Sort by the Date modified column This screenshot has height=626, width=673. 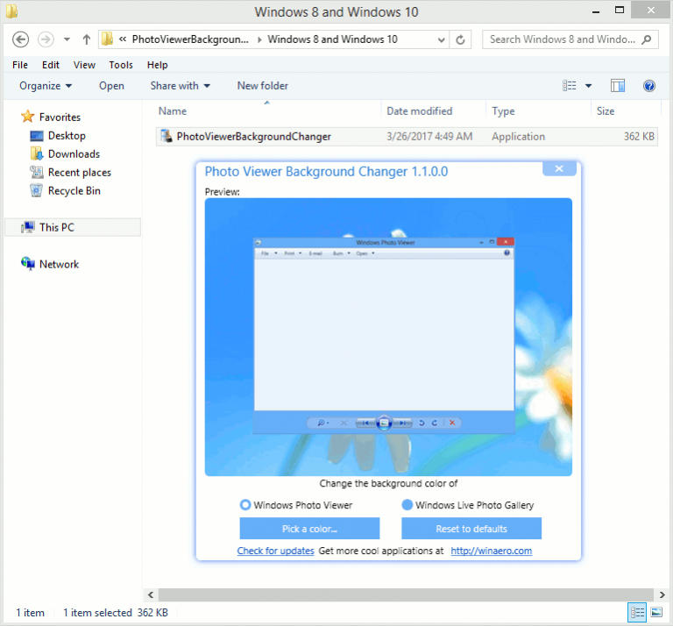420,111
